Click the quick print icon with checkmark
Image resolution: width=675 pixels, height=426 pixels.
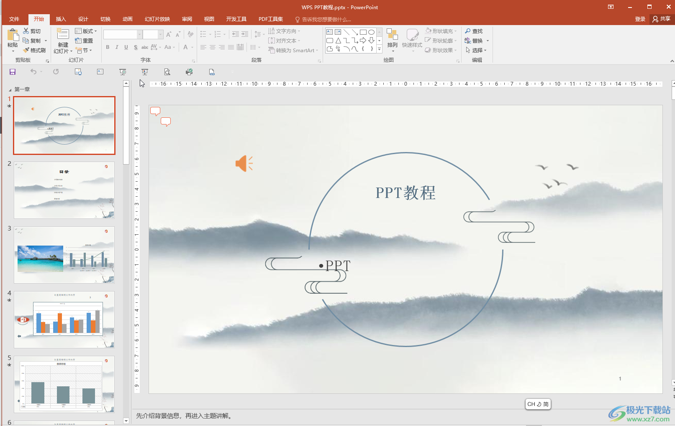[189, 72]
